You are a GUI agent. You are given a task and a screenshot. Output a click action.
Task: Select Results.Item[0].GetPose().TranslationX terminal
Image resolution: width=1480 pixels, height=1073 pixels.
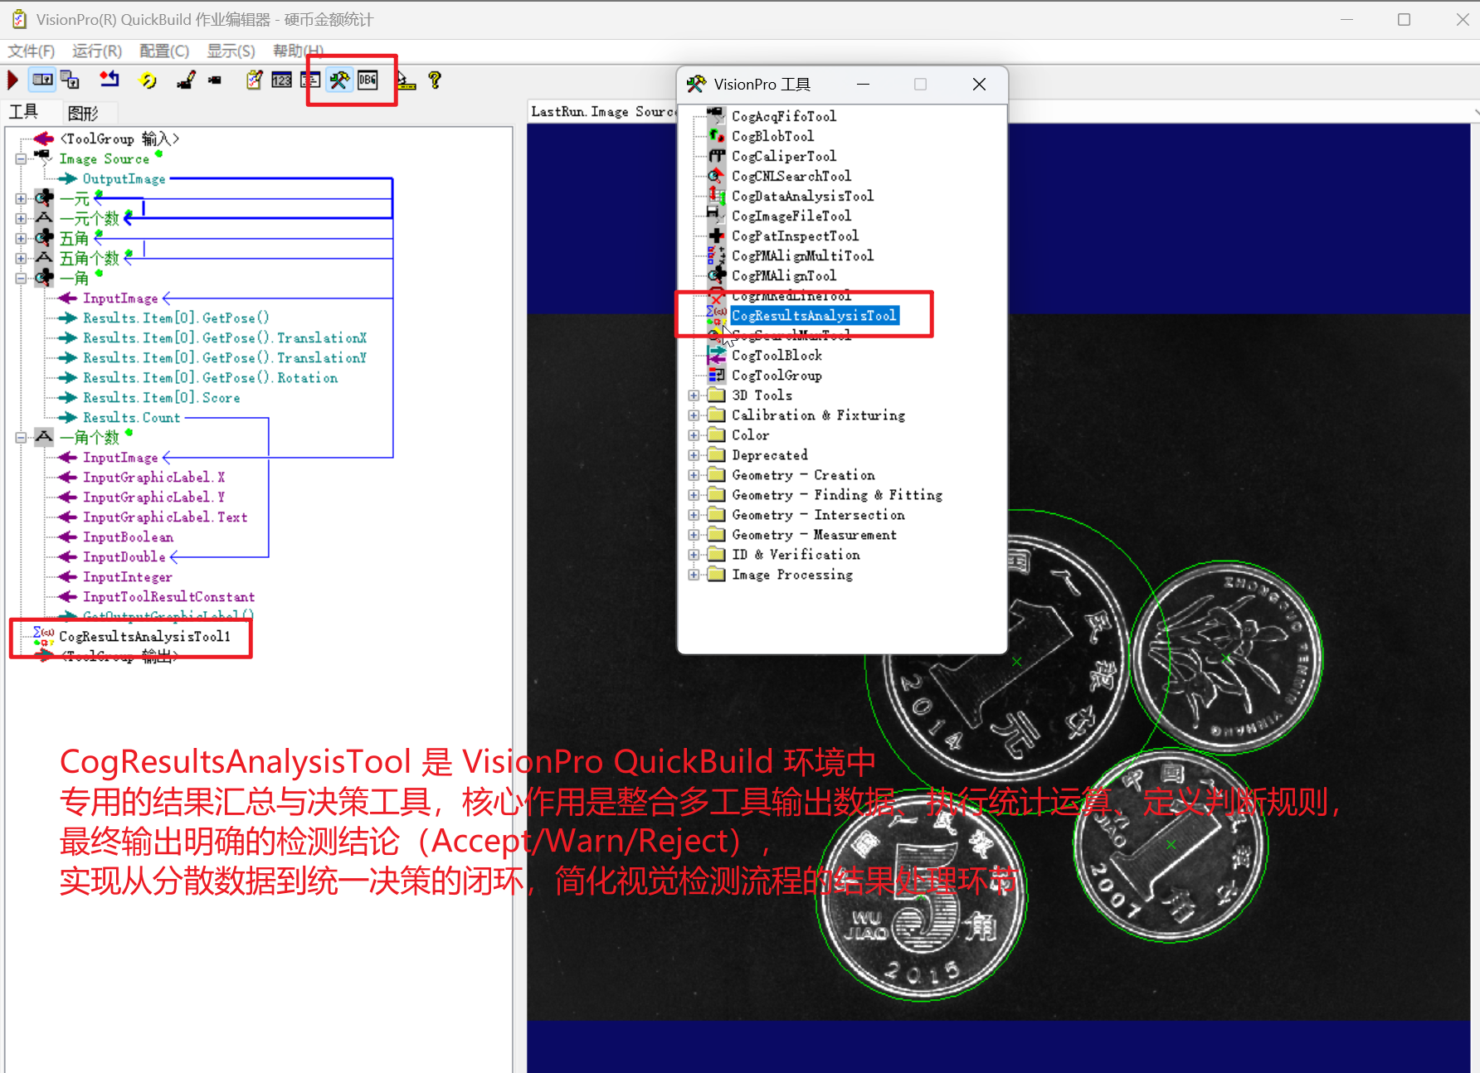[x=225, y=337]
